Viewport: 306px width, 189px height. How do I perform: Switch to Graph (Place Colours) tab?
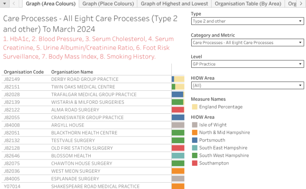tap(109, 4)
